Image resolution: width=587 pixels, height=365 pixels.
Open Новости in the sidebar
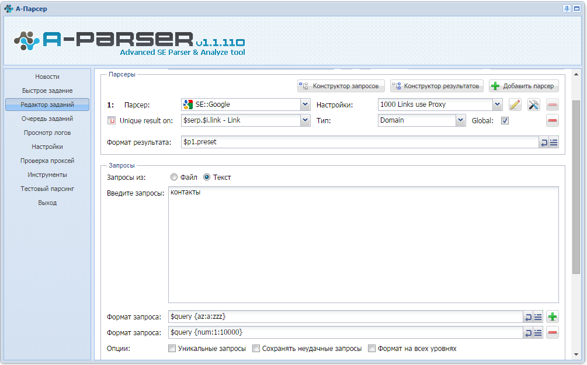click(47, 77)
